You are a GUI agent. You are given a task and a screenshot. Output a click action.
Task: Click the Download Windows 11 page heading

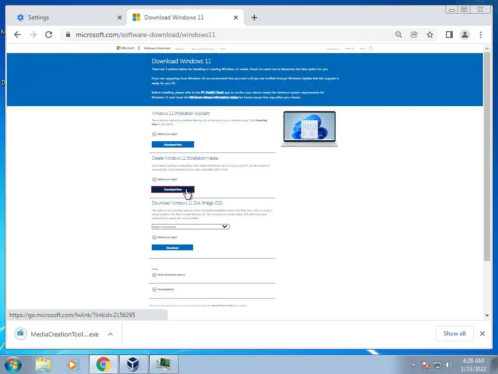181,61
